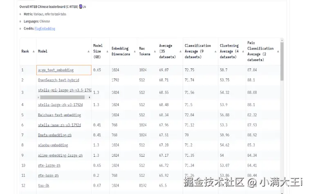Open gte-base-zh model link
This screenshot has width=309, height=194.
48,176
